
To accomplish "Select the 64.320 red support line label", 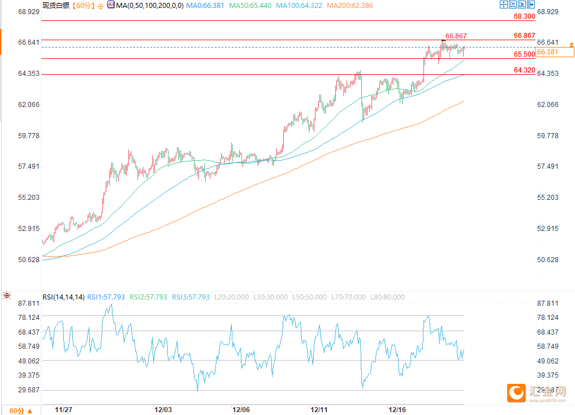I will [524, 70].
